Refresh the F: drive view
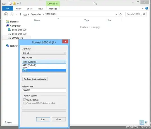This screenshot has width=151, height=129. click(x=121, y=14)
